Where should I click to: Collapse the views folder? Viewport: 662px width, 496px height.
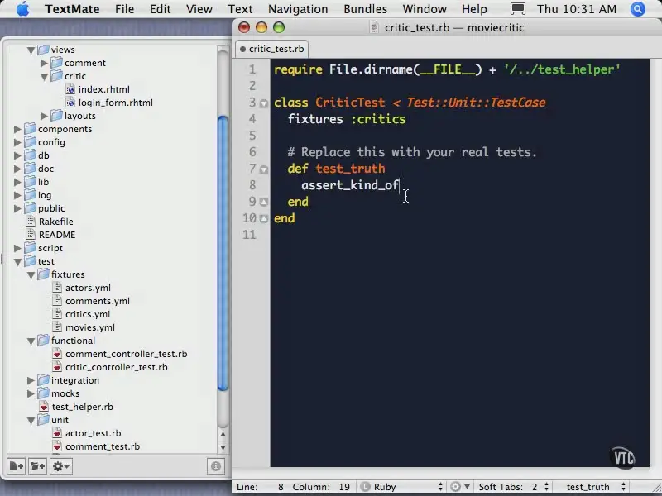31,50
